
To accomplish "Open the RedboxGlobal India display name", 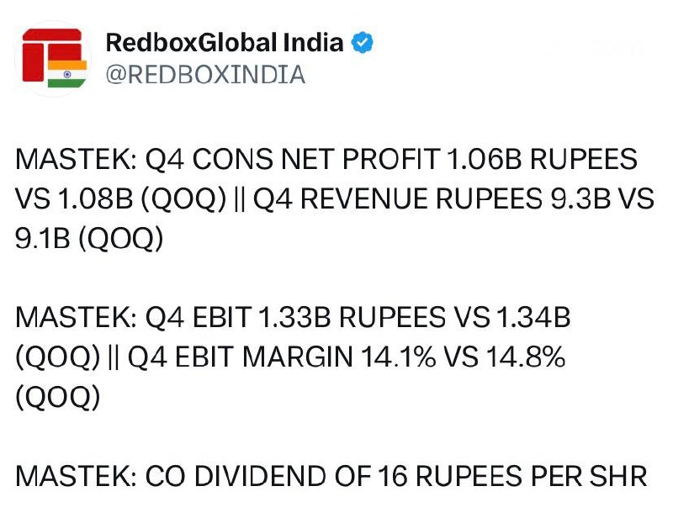I will (x=225, y=43).
